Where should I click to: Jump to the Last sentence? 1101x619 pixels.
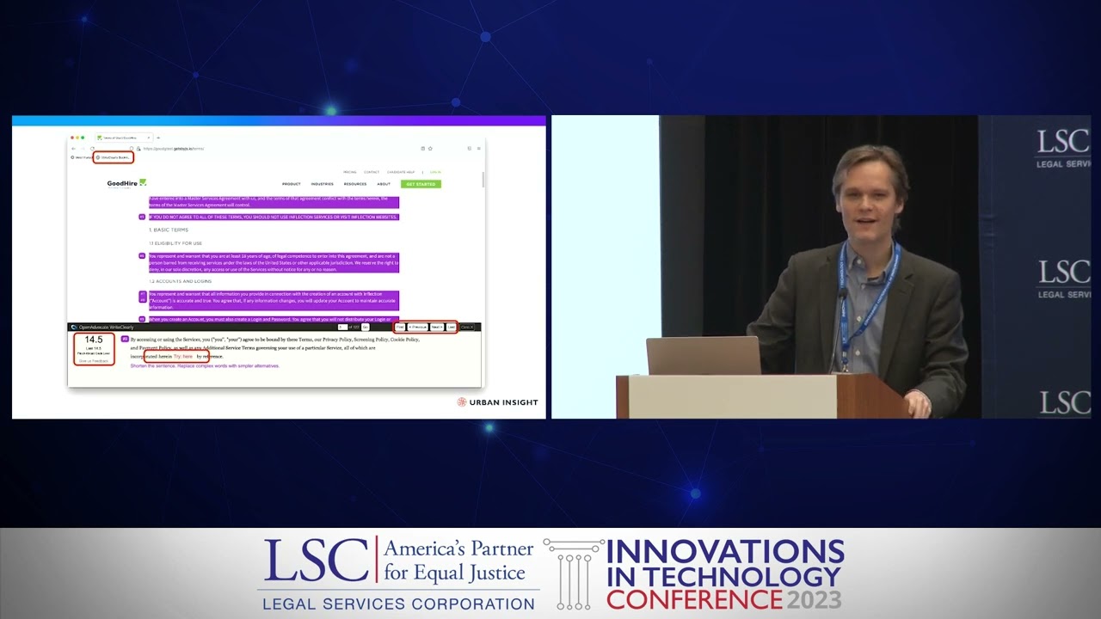(451, 328)
